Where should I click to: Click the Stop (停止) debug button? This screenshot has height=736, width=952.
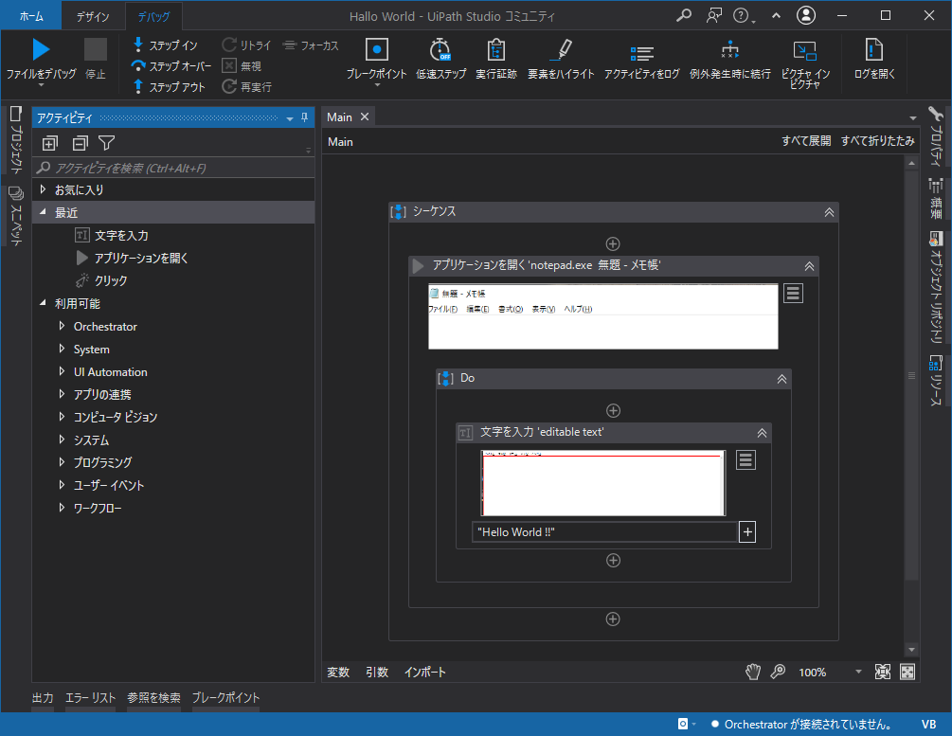pos(96,59)
